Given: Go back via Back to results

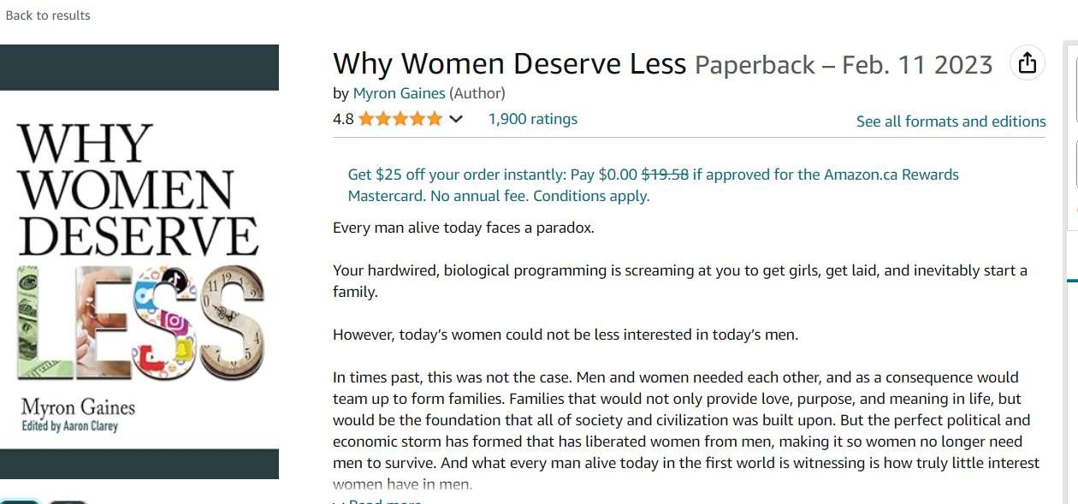Looking at the screenshot, I should point(48,15).
